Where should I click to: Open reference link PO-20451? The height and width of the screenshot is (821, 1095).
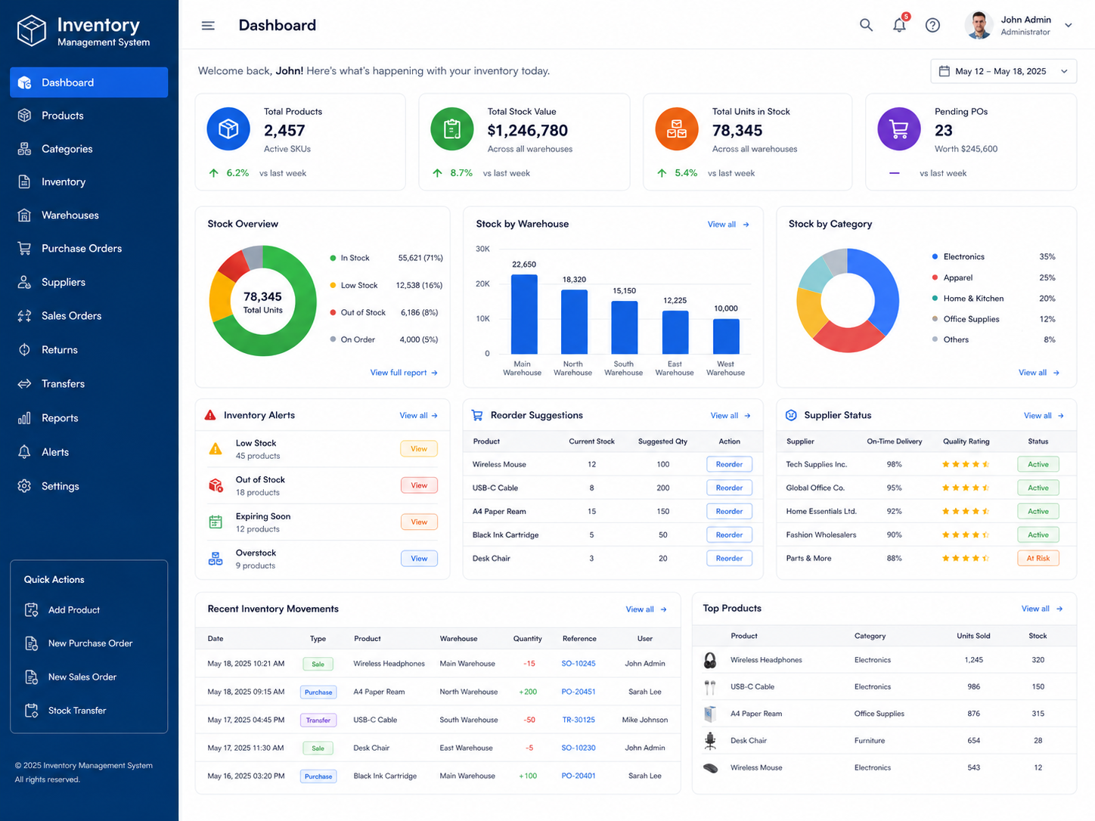579,692
